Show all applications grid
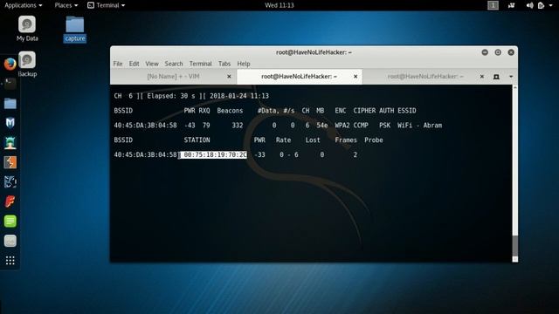This screenshot has height=314, width=559. [10, 261]
